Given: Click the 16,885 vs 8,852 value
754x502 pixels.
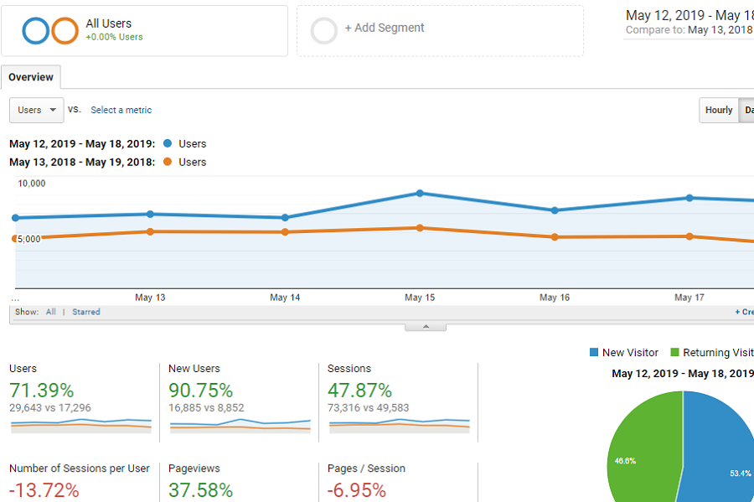Looking at the screenshot, I should pos(206,408).
